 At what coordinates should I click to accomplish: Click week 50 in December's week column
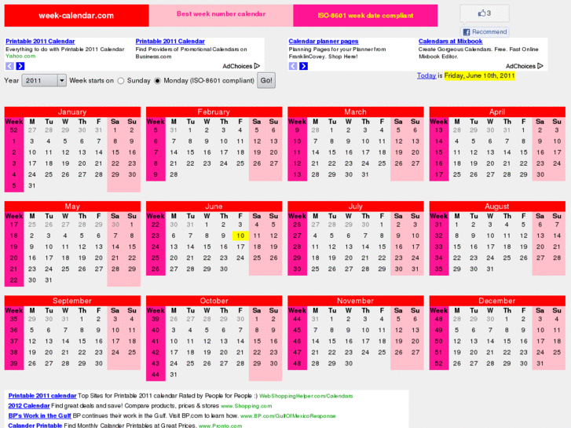(x=439, y=342)
